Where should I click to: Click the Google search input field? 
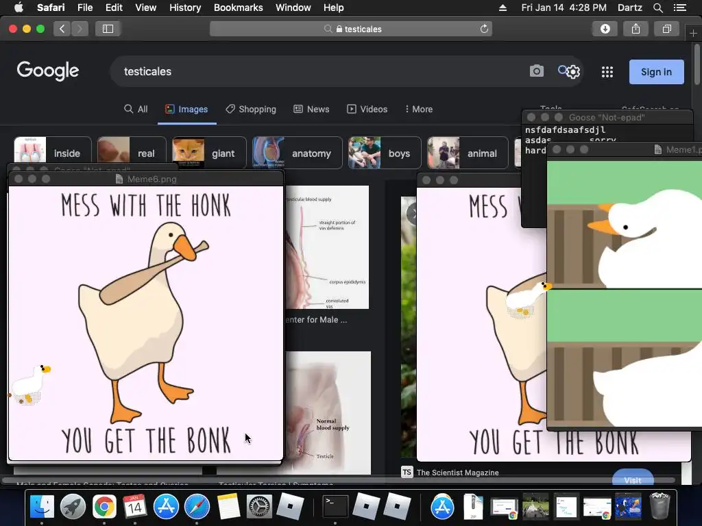click(322, 71)
